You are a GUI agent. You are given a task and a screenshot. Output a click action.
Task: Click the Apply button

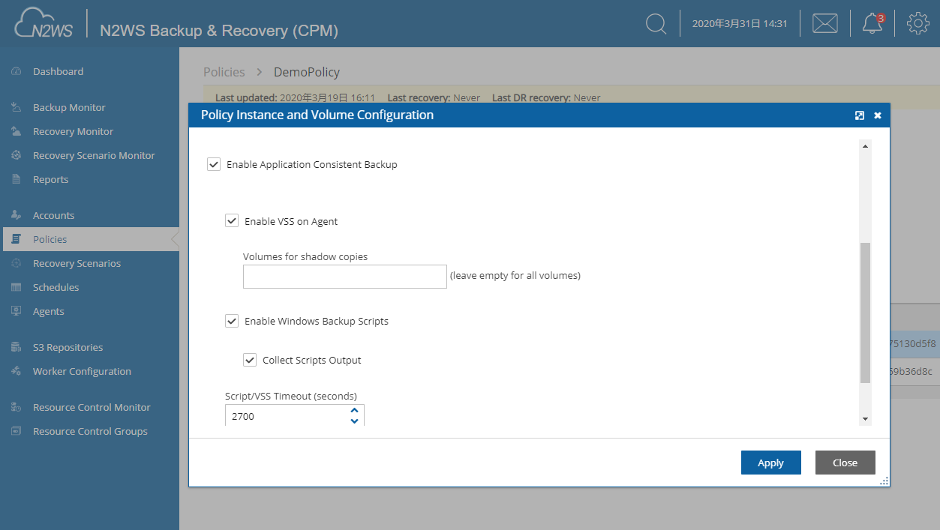(770, 463)
